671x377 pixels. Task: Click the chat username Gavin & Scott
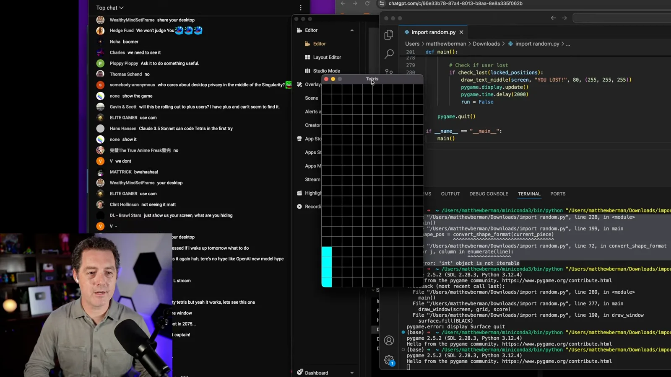(x=123, y=107)
